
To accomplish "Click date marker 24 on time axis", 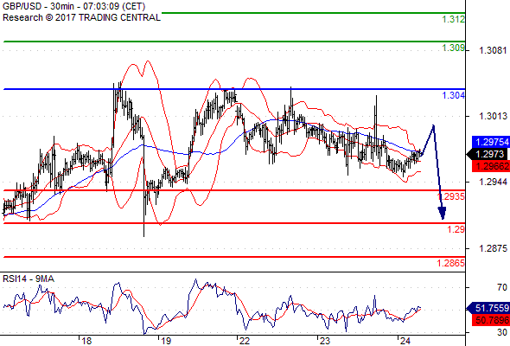I will [405, 341].
